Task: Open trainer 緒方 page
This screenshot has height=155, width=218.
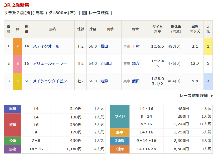Action: [136, 63]
